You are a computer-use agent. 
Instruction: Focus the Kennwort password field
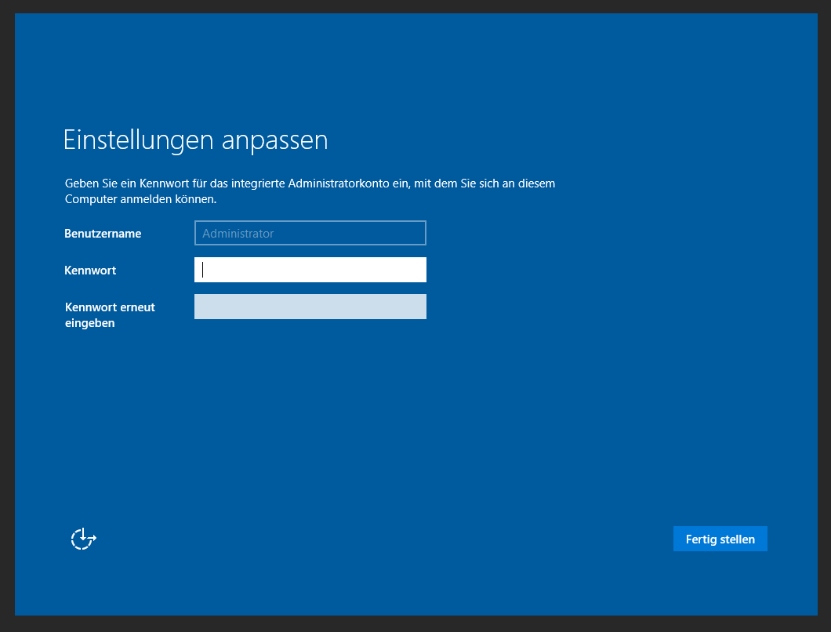point(310,270)
